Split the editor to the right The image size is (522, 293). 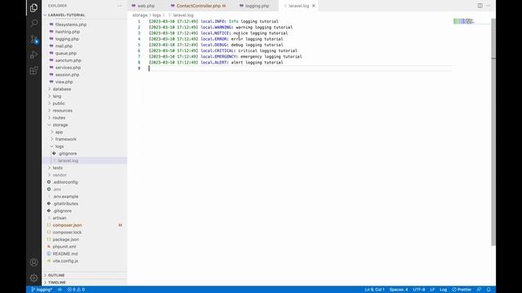(x=480, y=6)
